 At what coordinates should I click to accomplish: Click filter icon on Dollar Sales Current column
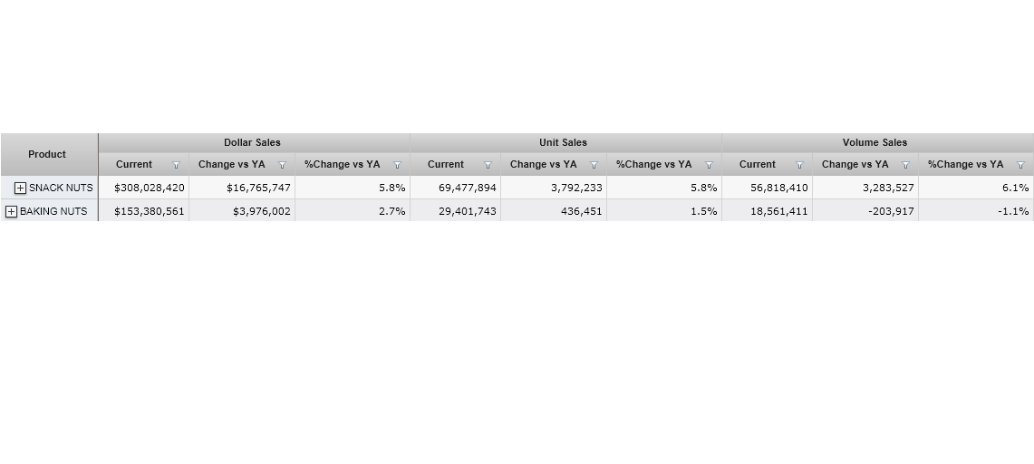177,165
